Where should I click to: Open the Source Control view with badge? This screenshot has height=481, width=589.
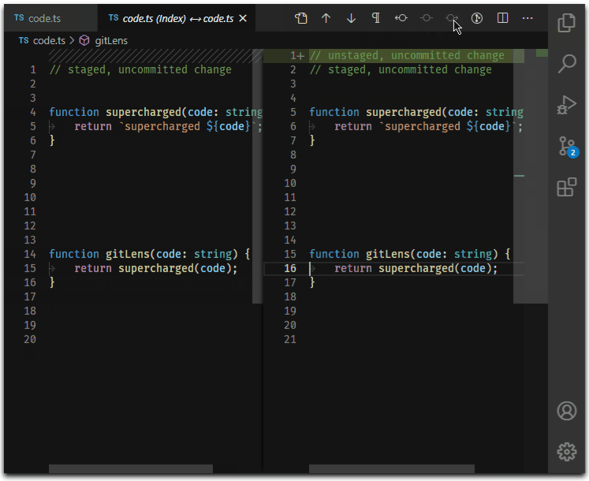point(566,146)
